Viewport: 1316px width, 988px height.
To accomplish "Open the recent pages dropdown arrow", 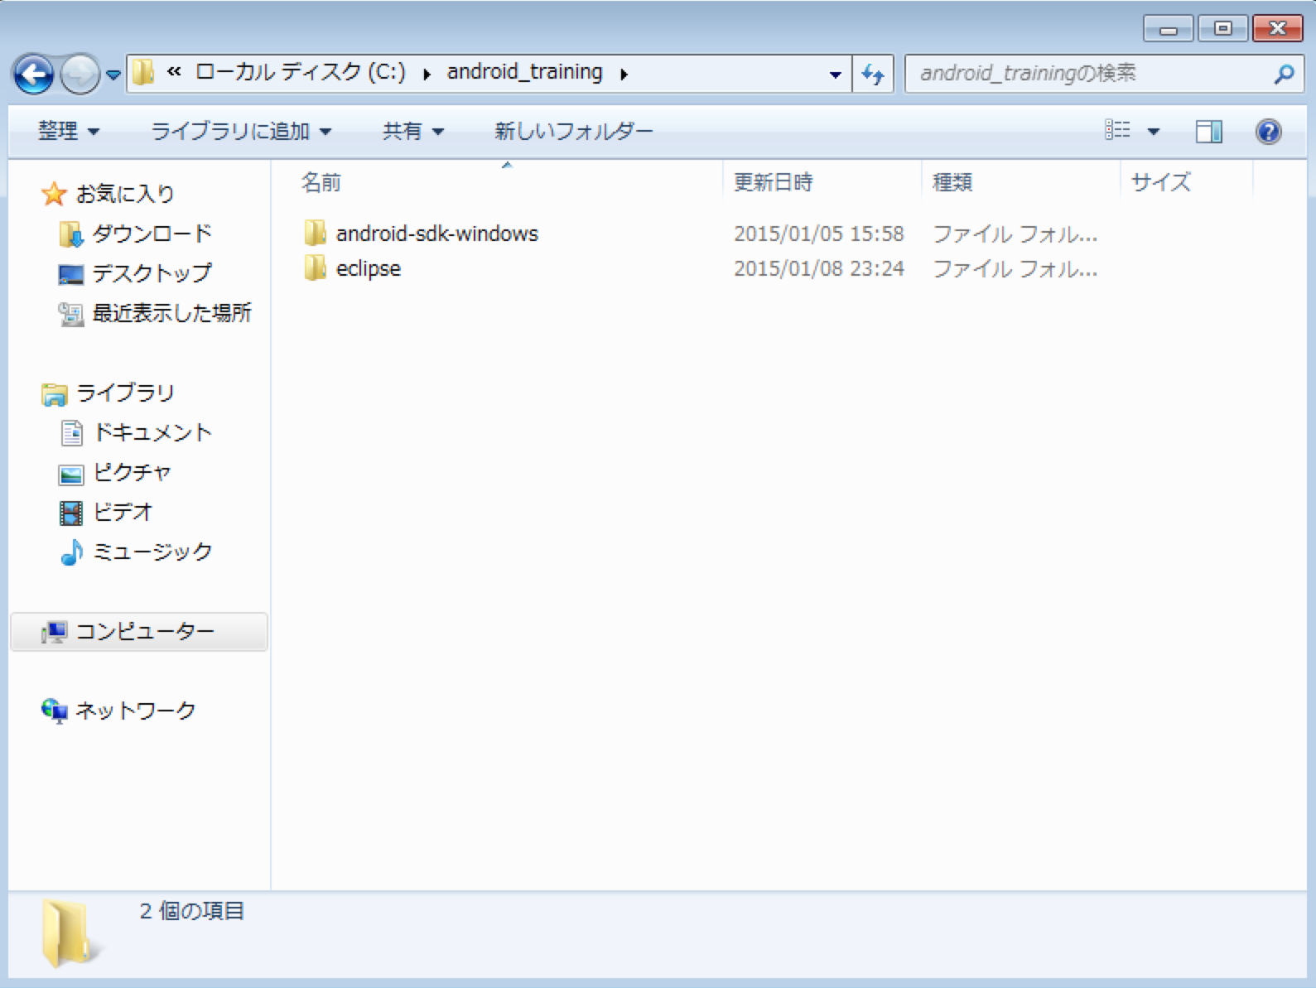I will tap(113, 75).
